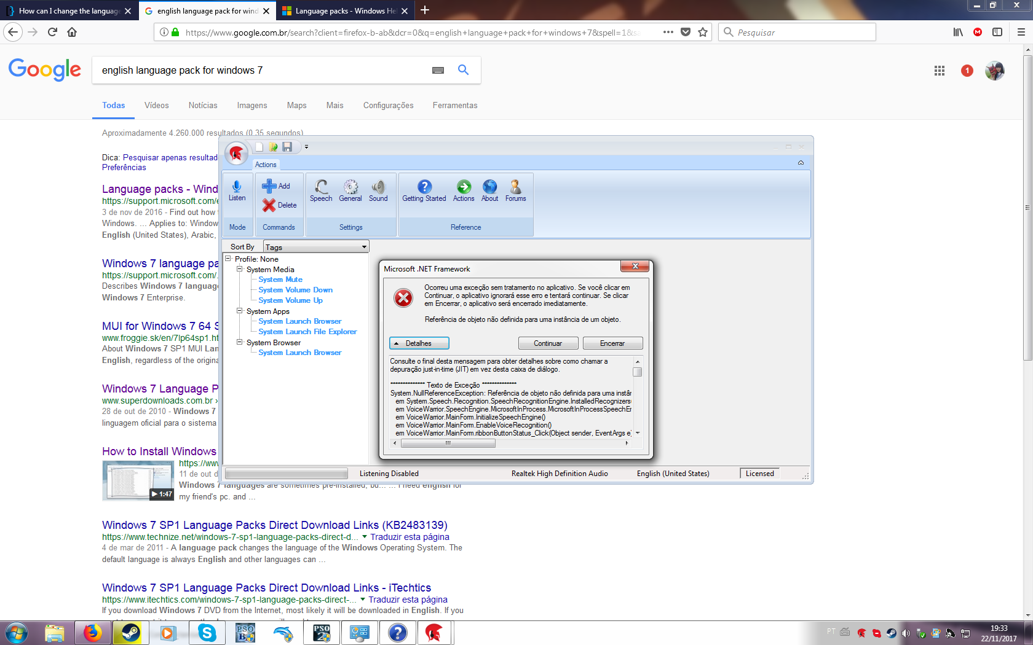The width and height of the screenshot is (1033, 645).
Task: Open the Google apps grid
Action: (x=940, y=71)
